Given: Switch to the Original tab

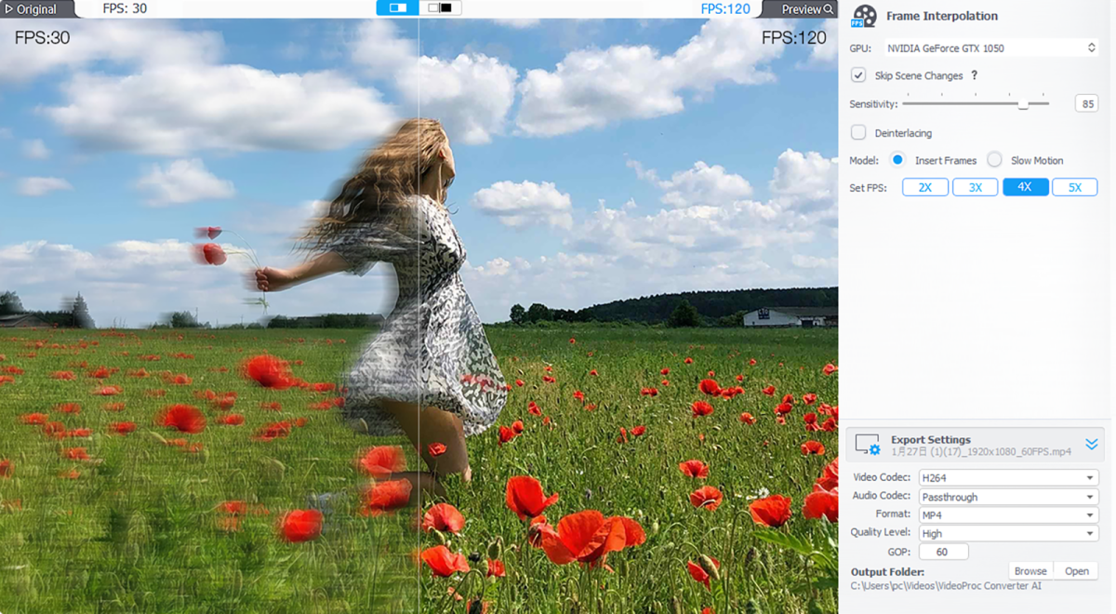Looking at the screenshot, I should coord(35,9).
